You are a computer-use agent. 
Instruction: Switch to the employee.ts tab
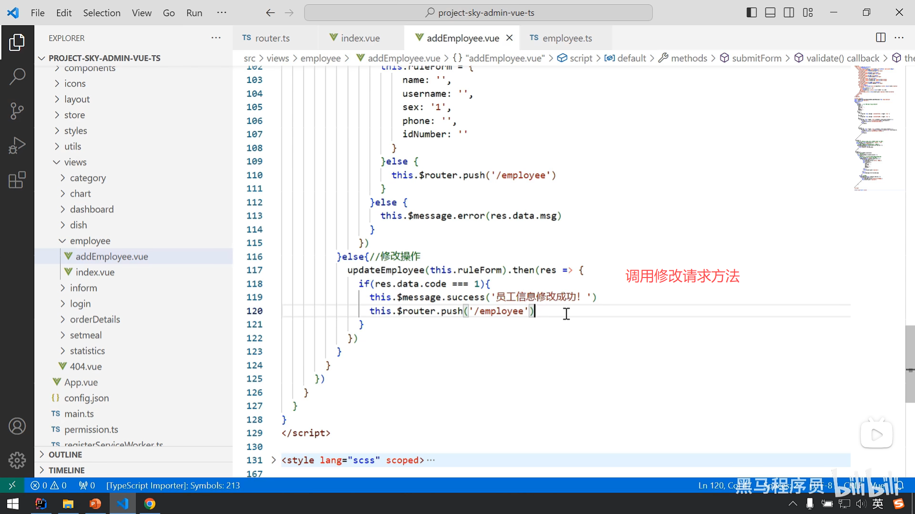(x=567, y=38)
